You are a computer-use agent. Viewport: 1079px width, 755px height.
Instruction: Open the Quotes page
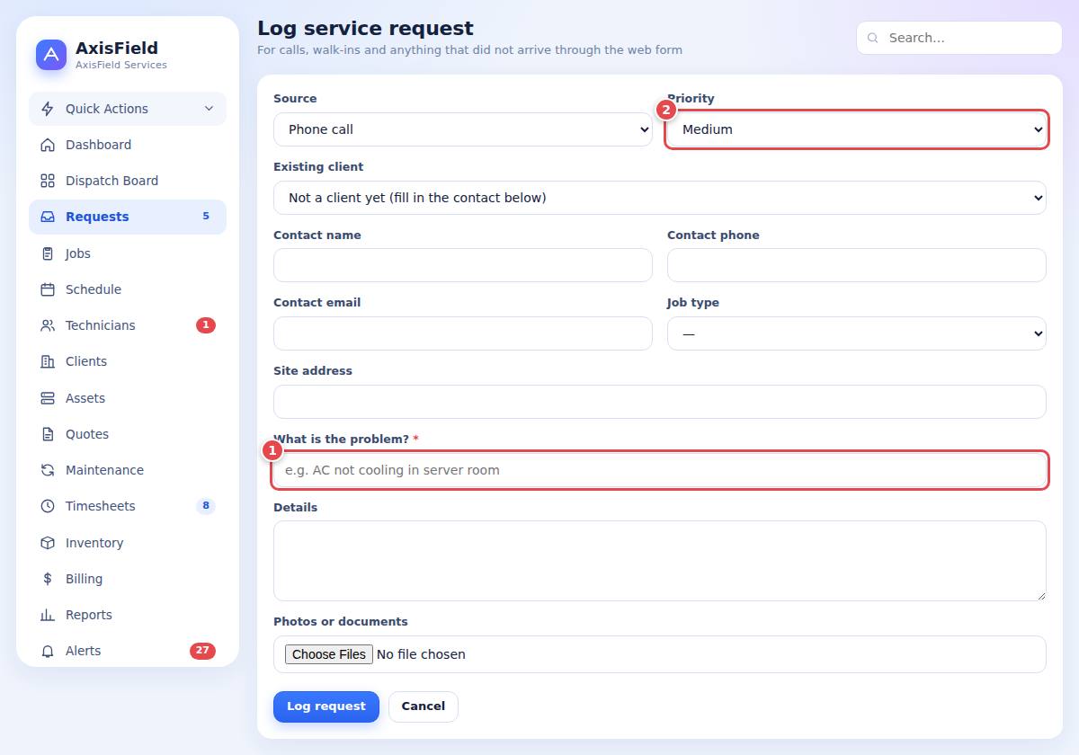pyautogui.click(x=128, y=434)
